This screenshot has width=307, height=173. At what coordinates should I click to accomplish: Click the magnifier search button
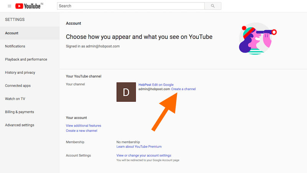click(213, 6)
